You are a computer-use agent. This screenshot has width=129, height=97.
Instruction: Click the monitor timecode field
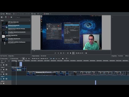pos(79,53)
